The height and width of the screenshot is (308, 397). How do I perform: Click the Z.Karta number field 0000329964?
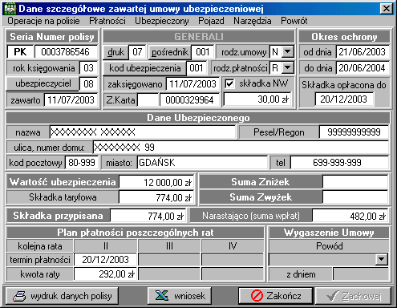click(189, 100)
